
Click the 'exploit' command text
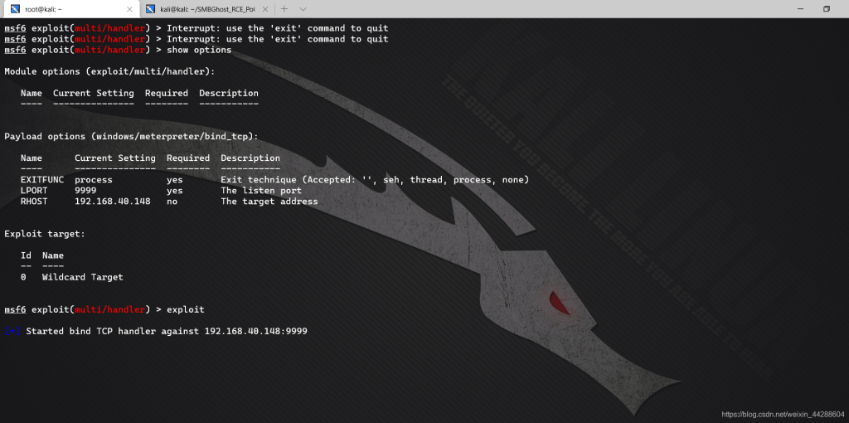[x=186, y=310]
